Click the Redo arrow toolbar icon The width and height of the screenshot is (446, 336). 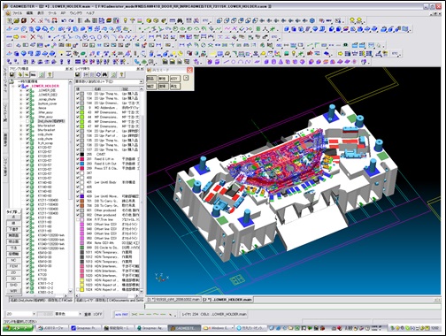(71, 20)
